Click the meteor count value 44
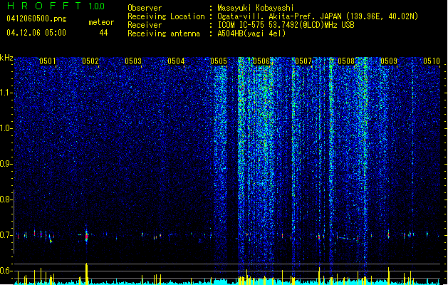Image resolution: width=448 pixels, height=285 pixels. [x=103, y=33]
